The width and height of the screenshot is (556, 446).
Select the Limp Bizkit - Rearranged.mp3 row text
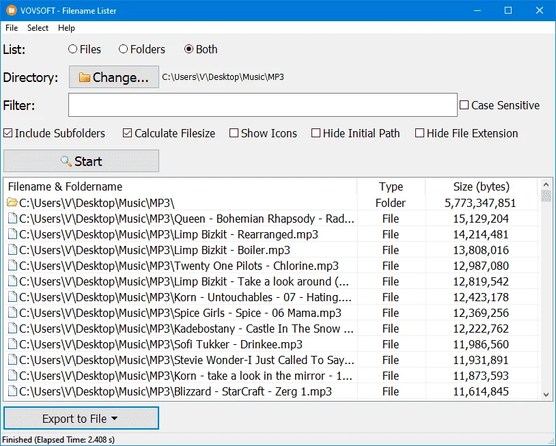coord(169,234)
